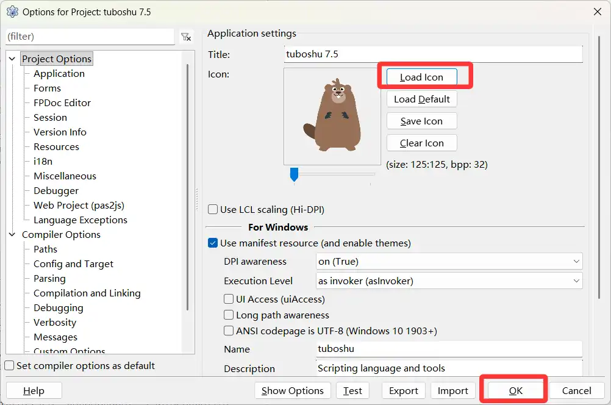
Task: Open Paths under Compiler Options
Action: click(x=45, y=249)
